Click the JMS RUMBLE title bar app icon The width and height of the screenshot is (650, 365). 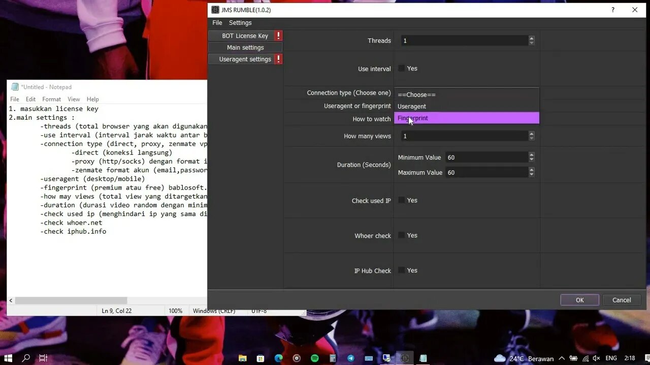pyautogui.click(x=215, y=10)
